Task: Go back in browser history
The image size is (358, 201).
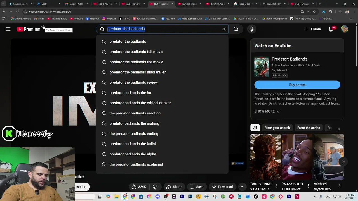Action: click(4, 12)
